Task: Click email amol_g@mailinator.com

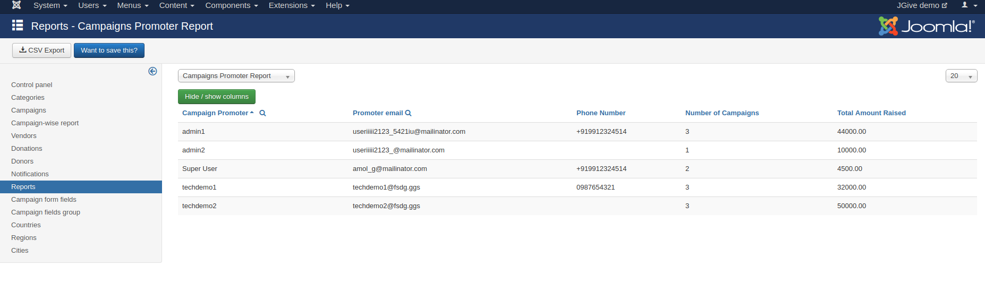Action: pos(390,169)
